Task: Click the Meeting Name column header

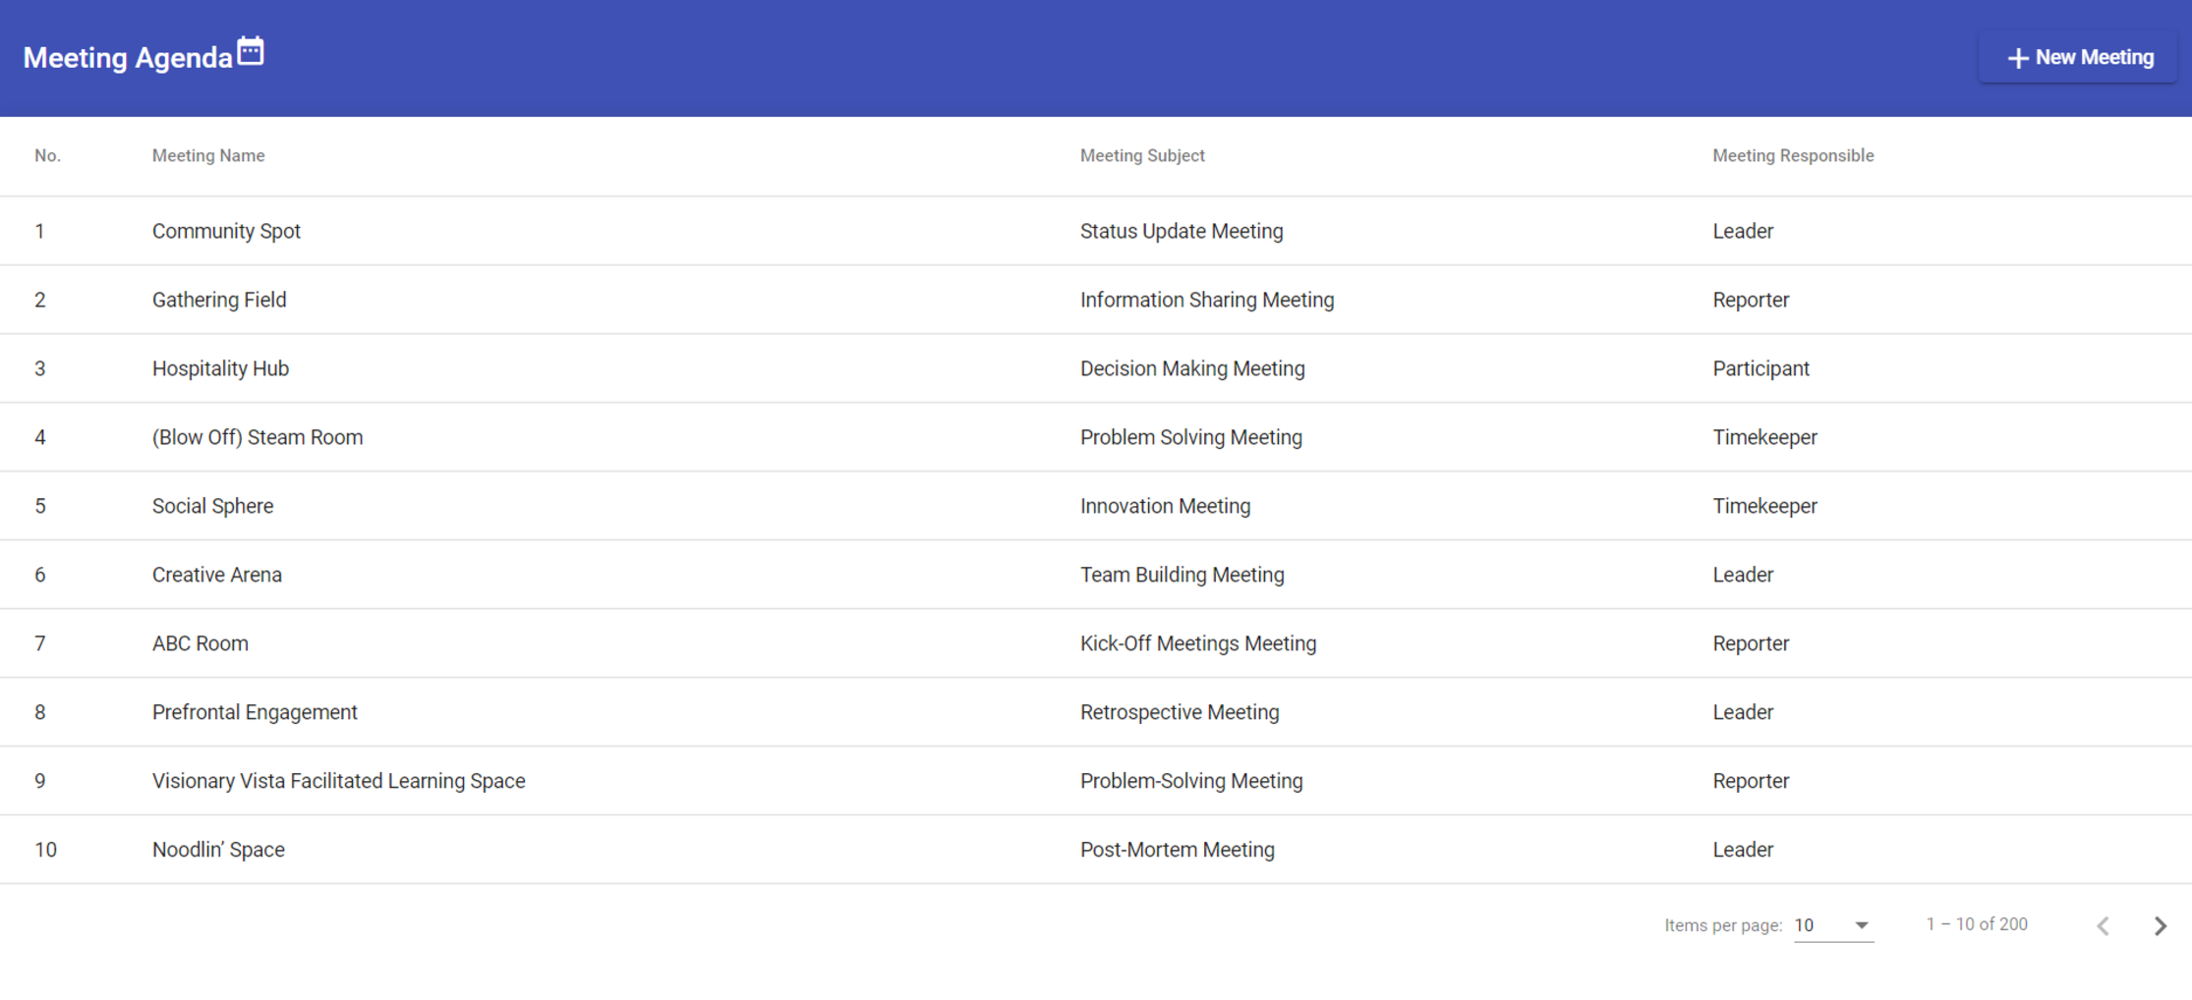Action: click(x=208, y=155)
